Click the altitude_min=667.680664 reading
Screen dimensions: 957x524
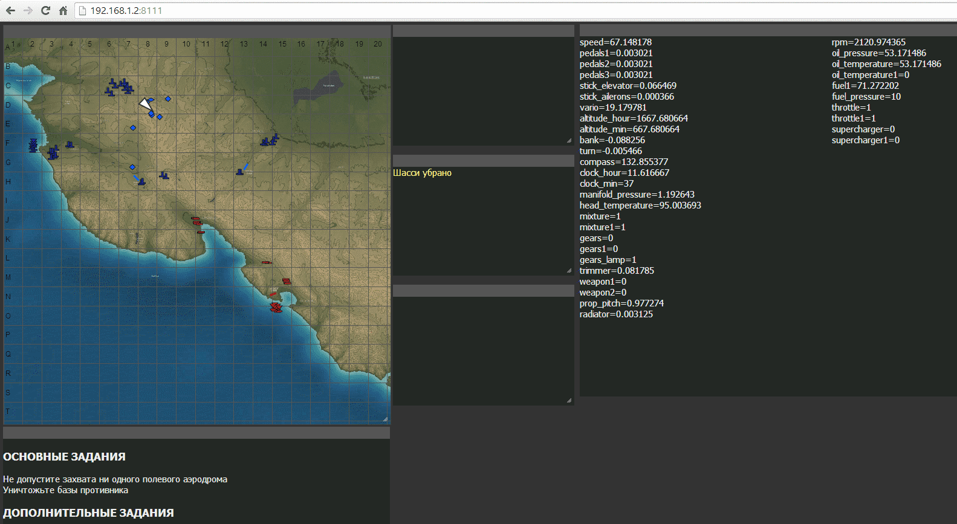pyautogui.click(x=629, y=129)
